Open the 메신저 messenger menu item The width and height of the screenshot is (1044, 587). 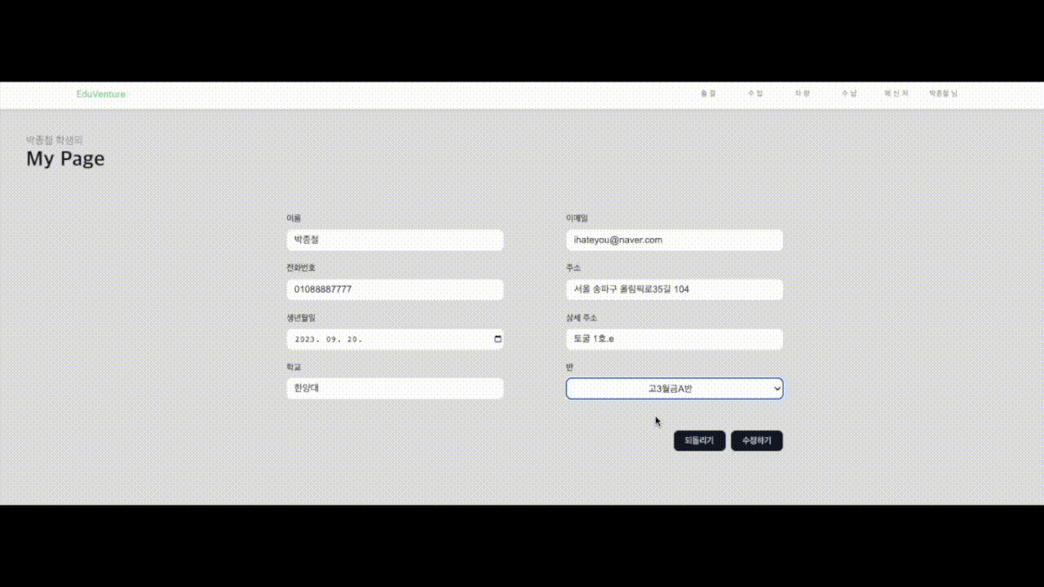[896, 93]
